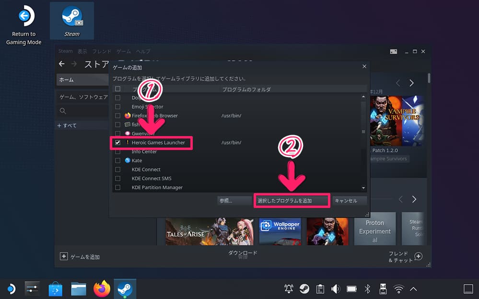Check the Emoji Selector checkbox
Image resolution: width=479 pixels, height=299 pixels.
(117, 106)
